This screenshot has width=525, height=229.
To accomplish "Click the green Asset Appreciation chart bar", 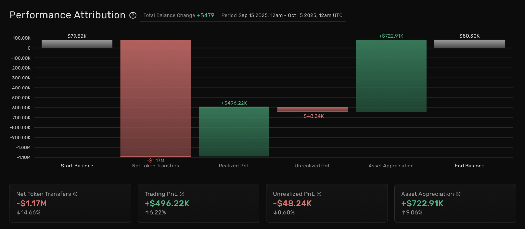I will [391, 76].
